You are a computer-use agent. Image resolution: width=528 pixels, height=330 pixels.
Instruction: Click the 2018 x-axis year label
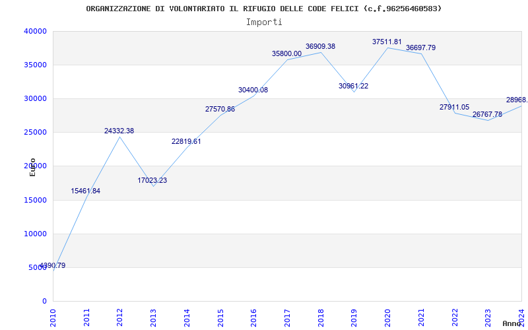pos(321,318)
